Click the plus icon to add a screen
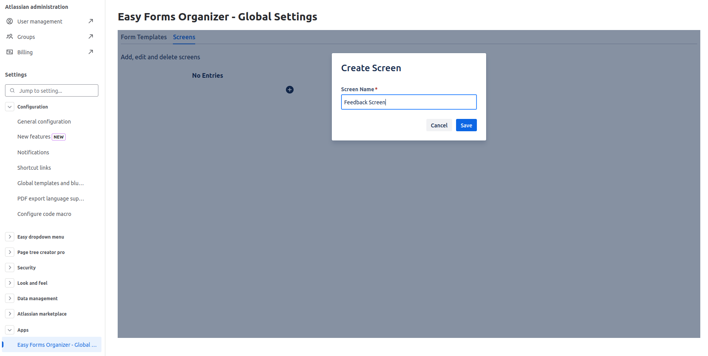This screenshot has height=356, width=708. 290,90
